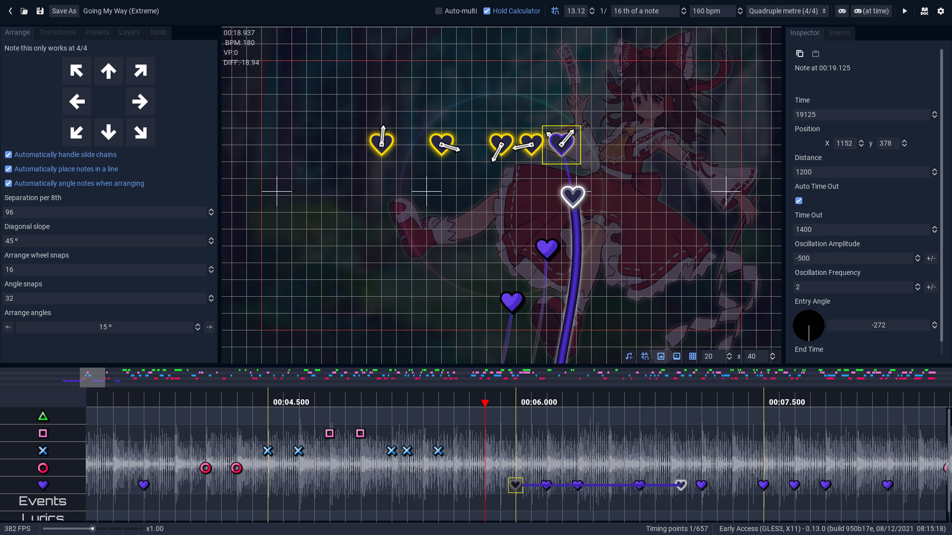Viewport: 952px width, 535px height.
Task: Playtest from start with gamepad icon
Action: point(842,11)
